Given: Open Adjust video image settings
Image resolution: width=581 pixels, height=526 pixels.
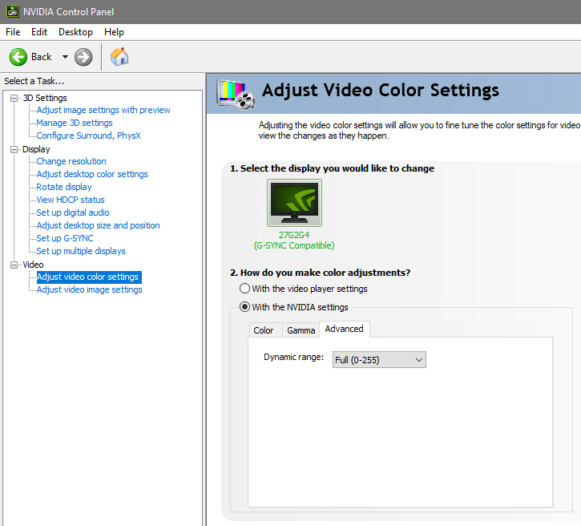Looking at the screenshot, I should [89, 289].
